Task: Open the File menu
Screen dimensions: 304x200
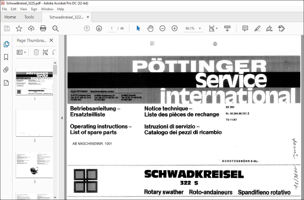Action: [4, 9]
